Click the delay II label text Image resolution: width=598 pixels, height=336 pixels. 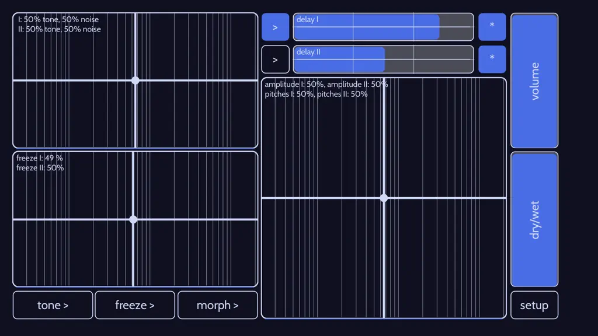coord(308,52)
